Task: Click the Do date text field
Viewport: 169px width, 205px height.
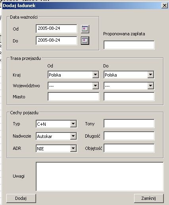Action: tap(56, 40)
